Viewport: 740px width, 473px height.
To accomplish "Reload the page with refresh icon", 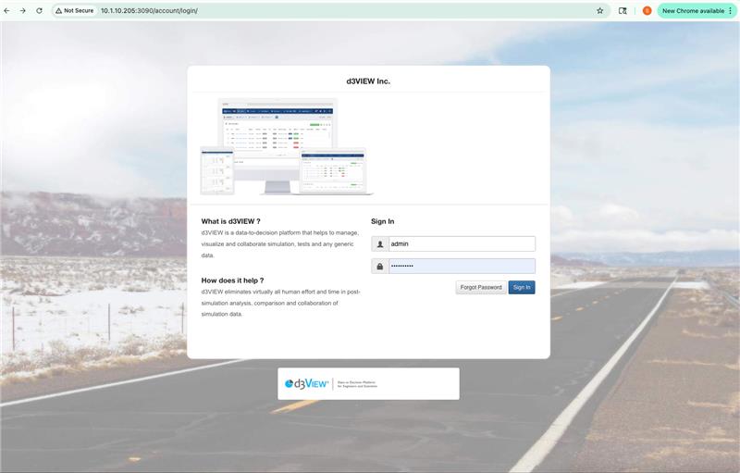I will point(39,10).
